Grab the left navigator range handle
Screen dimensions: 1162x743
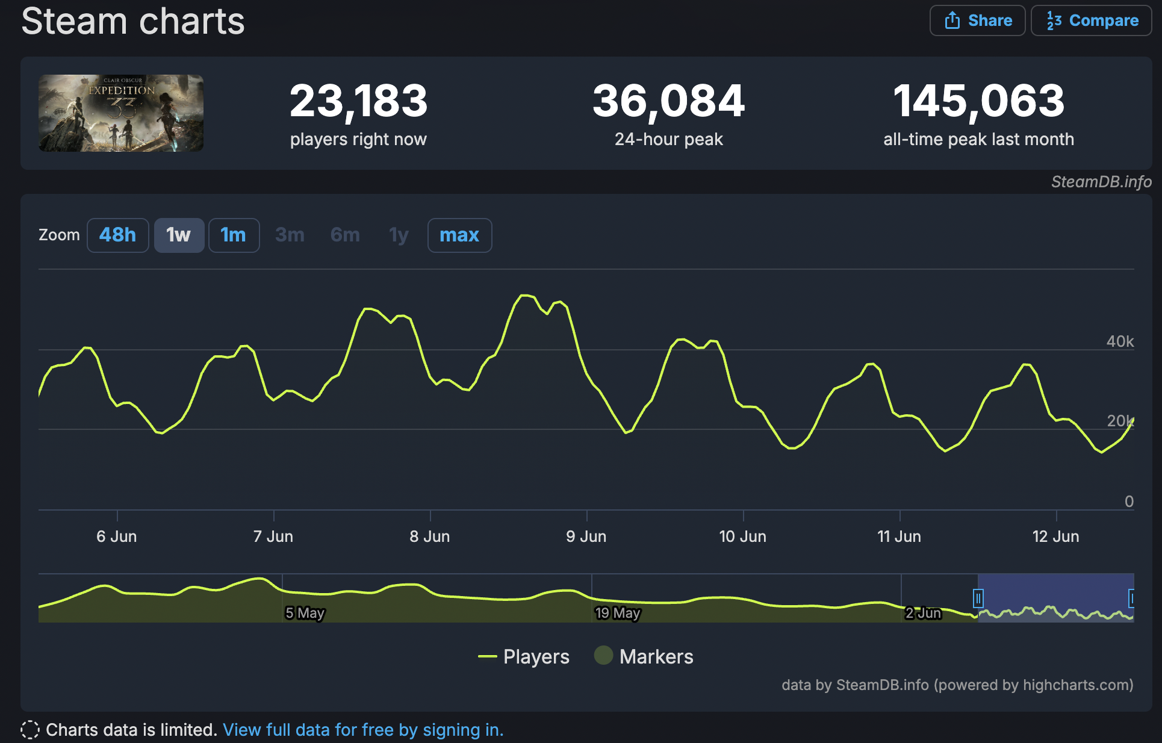tap(978, 598)
